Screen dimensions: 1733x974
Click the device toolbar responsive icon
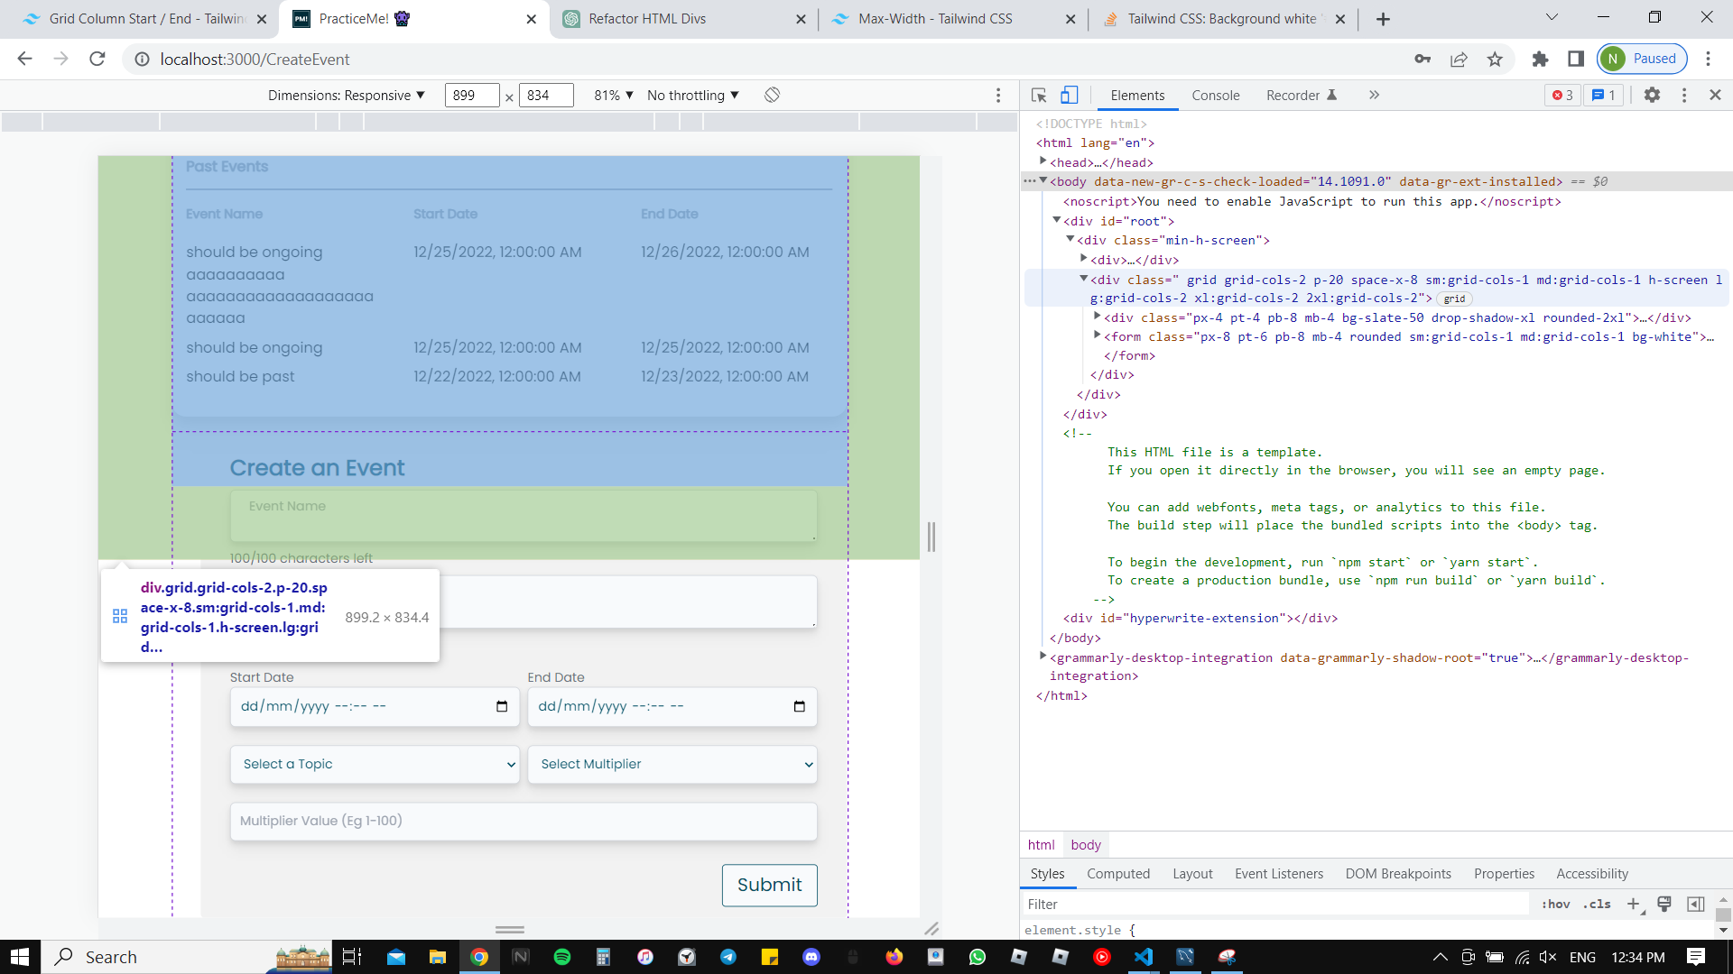(x=1070, y=95)
